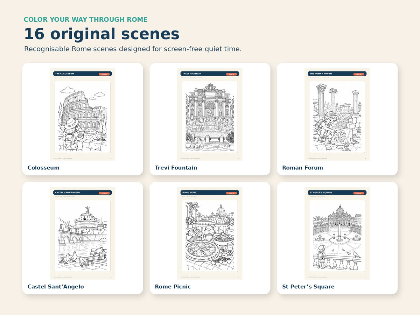
Task: Open the Castel Sant'Angelo coloring page thumbnail
Action: [83, 233]
